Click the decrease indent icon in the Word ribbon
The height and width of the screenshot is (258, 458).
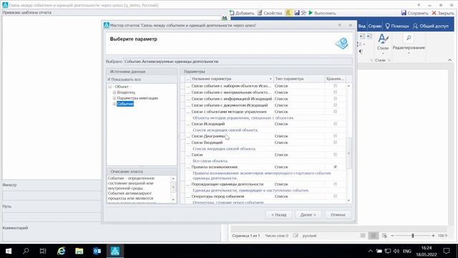pos(361,37)
